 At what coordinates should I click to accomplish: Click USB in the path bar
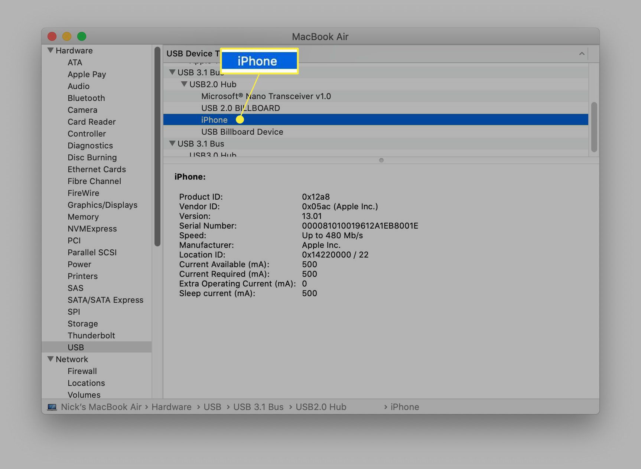(212, 407)
